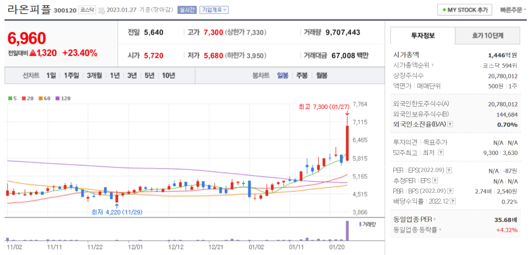Screen dimensions: 532x255
Task: Click the 코스닥 market label
Action: click(x=88, y=10)
